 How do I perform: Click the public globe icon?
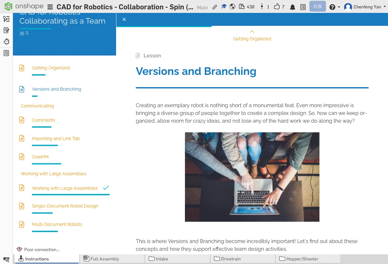point(232,7)
